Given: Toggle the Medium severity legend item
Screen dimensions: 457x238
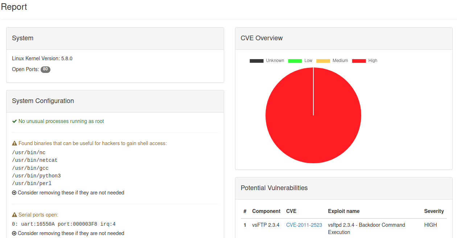Looking at the screenshot, I should click(x=332, y=61).
